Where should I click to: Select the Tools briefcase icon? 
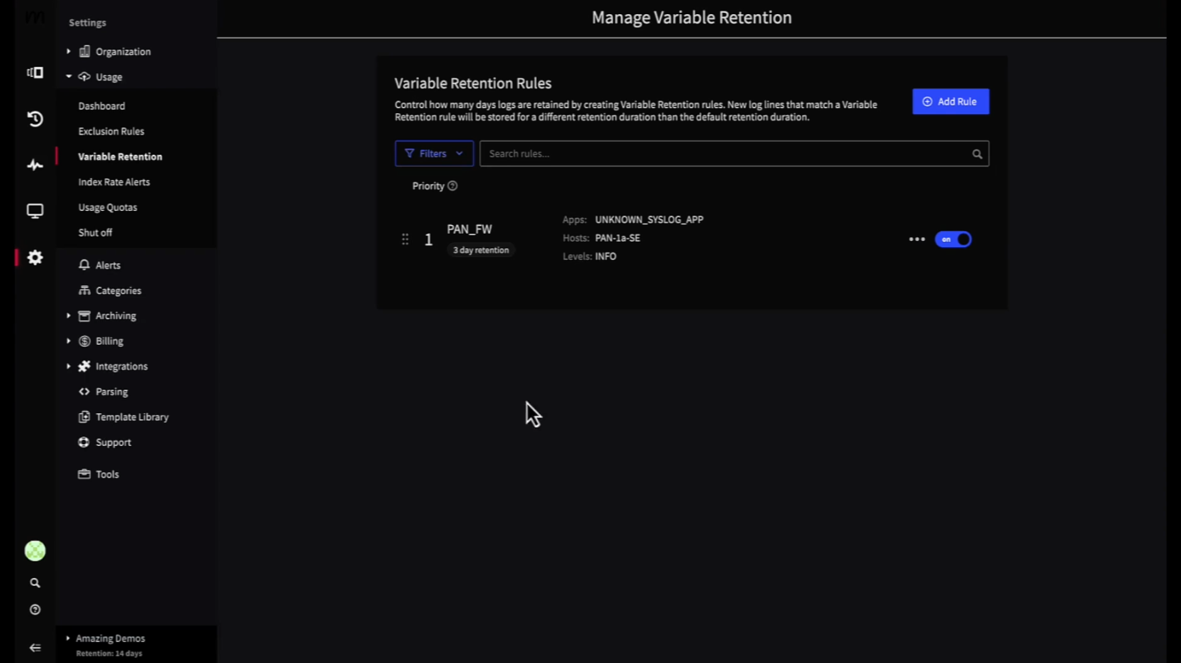pyautogui.click(x=84, y=473)
